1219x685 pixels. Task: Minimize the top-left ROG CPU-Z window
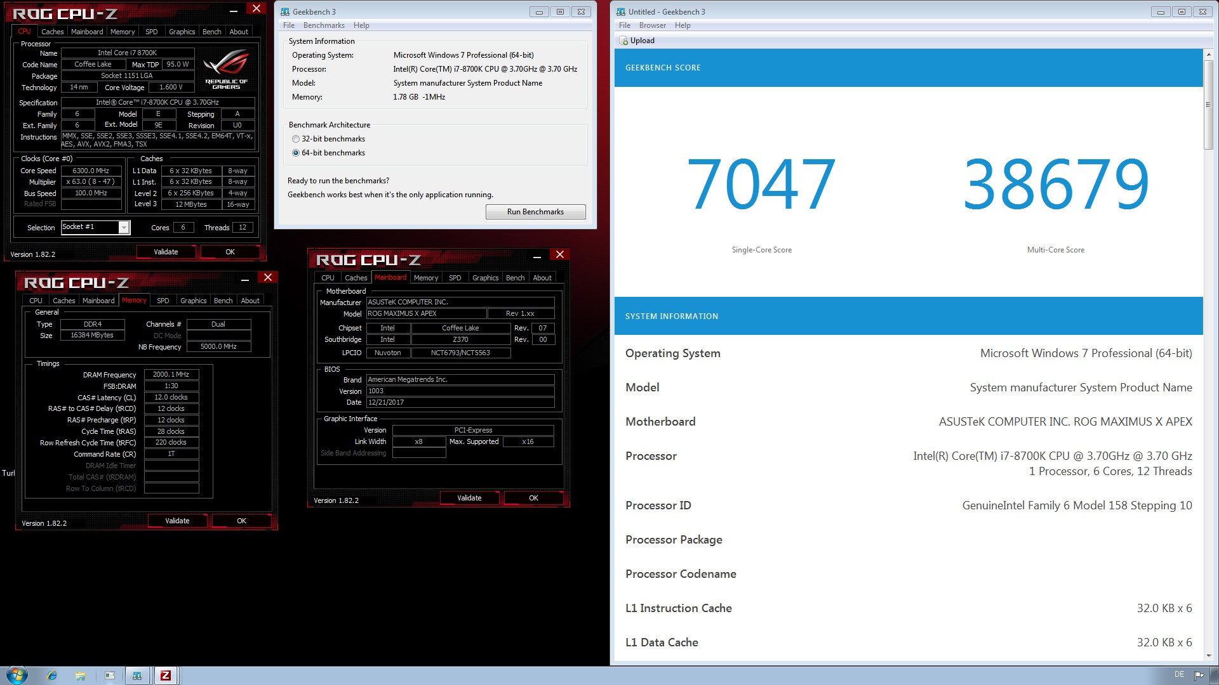234,10
